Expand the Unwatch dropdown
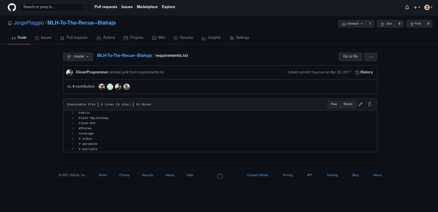Image resolution: width=438 pixels, height=212 pixels. [x=352, y=24]
